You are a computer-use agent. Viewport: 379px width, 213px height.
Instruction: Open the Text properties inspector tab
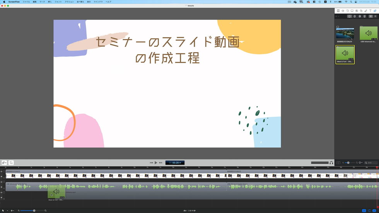click(x=370, y=11)
